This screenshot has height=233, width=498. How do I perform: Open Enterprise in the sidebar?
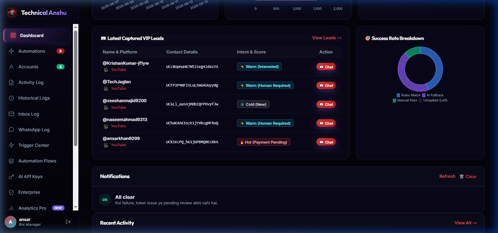pyautogui.click(x=36, y=192)
